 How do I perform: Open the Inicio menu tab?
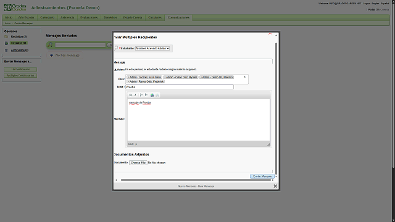tap(9, 18)
